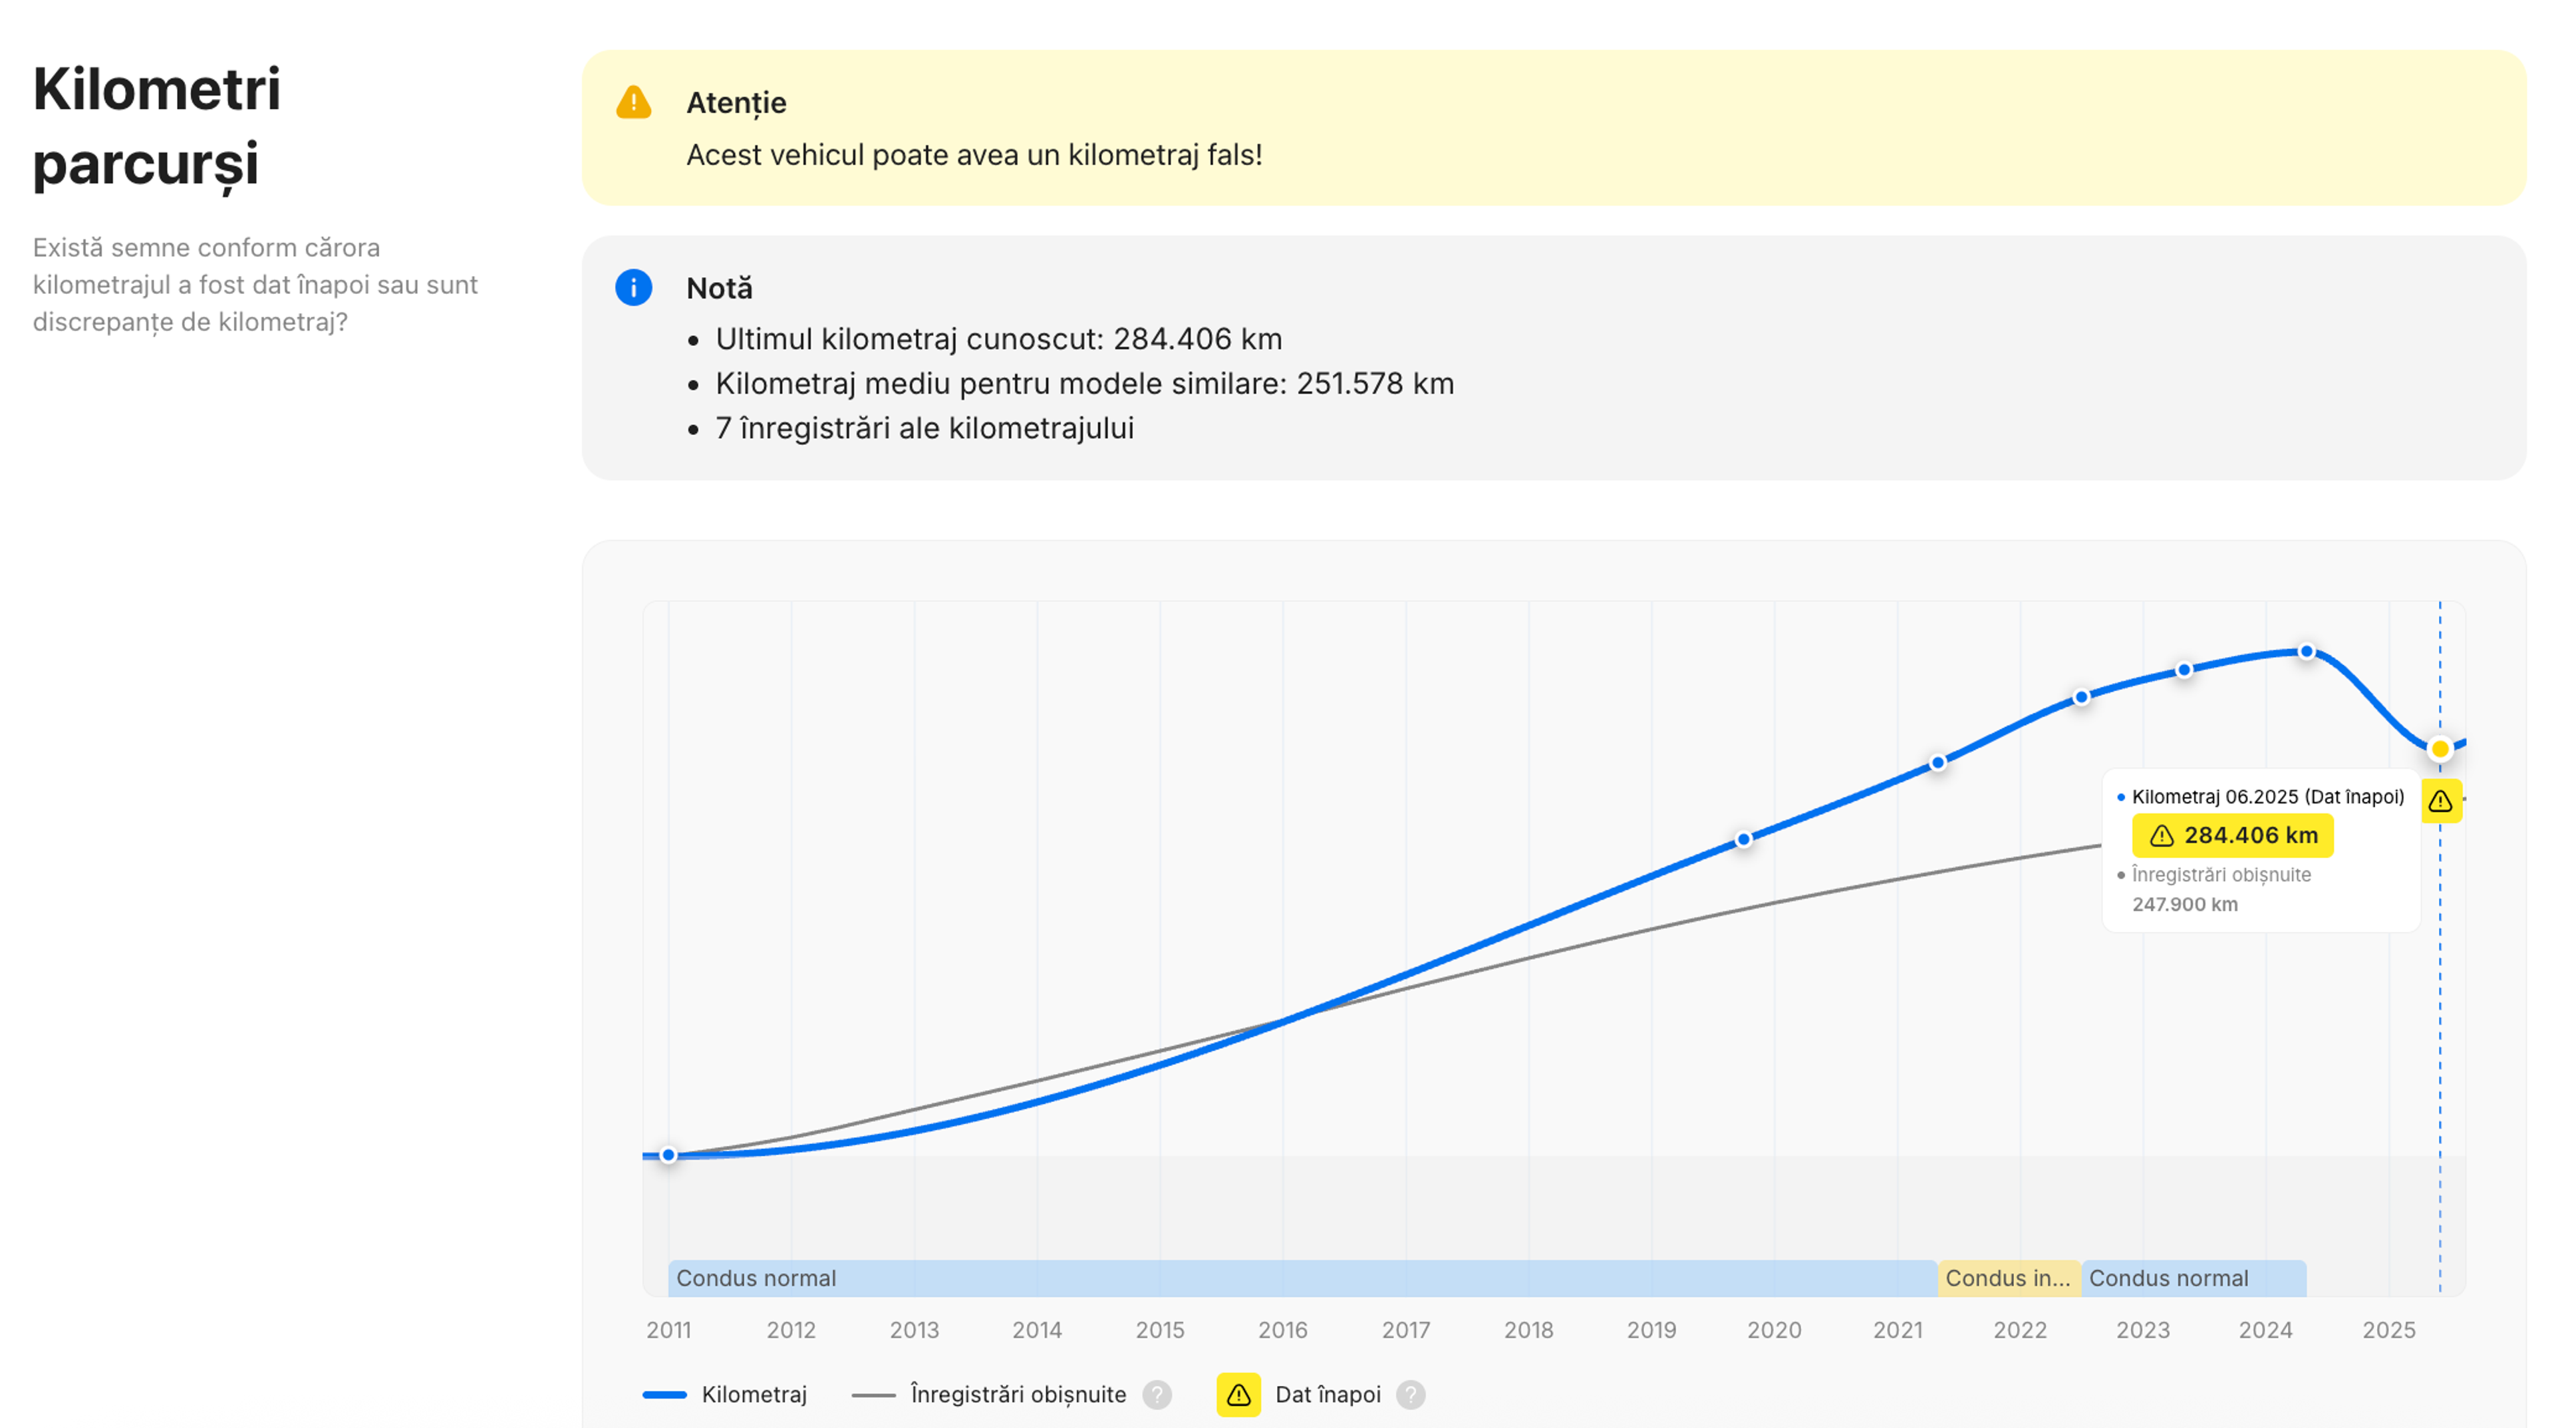Click yellow Dat înapoi warning icon in legend
This screenshot has height=1428, width=2554.
point(1238,1394)
